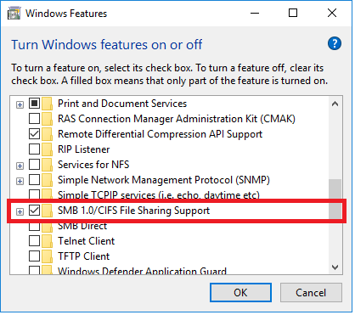Click folder icon next to TFTP Client

click(x=48, y=256)
